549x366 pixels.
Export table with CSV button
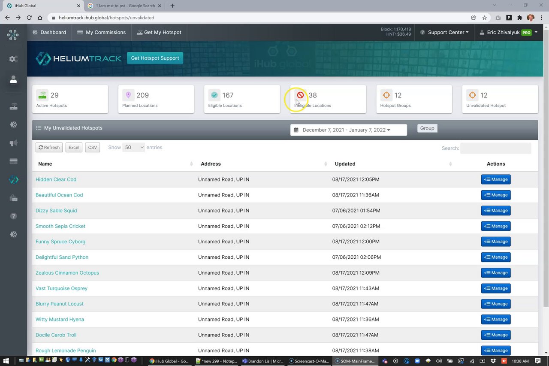[x=93, y=147]
